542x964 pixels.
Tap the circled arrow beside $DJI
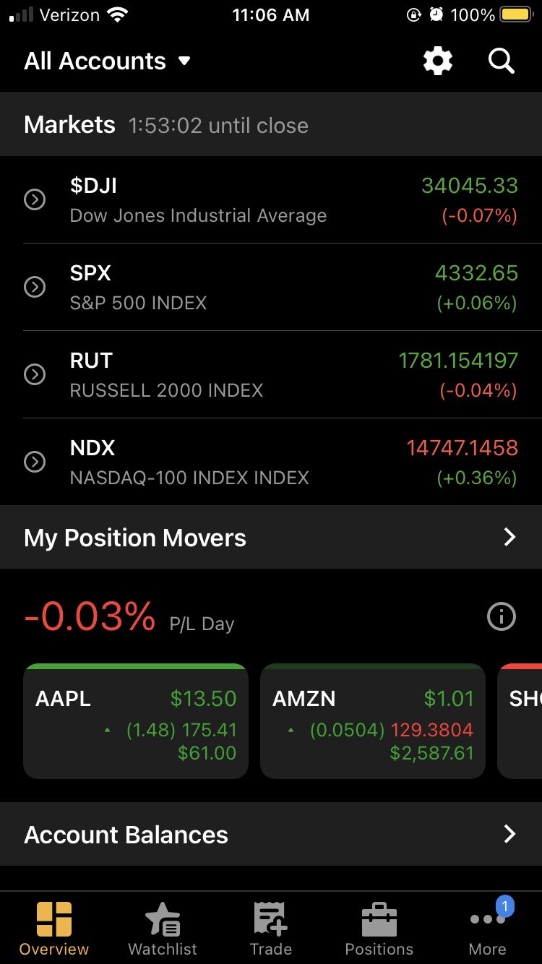pyautogui.click(x=35, y=199)
